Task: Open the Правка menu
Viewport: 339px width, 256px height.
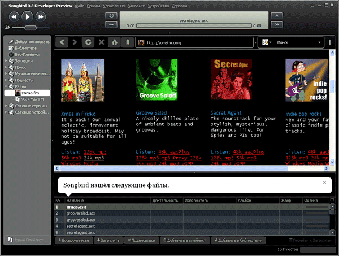Action: point(94,6)
